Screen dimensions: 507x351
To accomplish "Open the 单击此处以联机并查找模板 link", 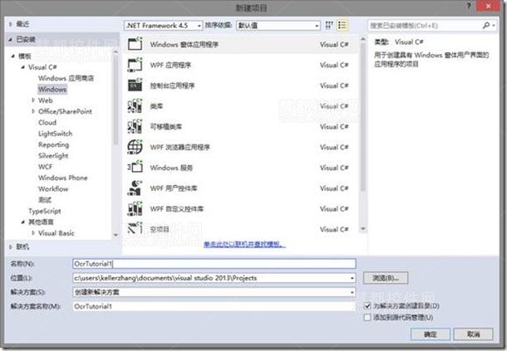I will coord(244,244).
